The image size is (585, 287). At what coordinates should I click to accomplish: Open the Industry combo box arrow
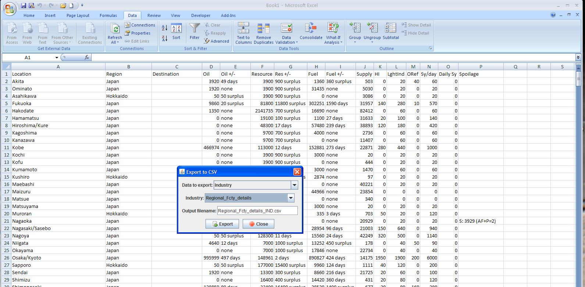[290, 198]
